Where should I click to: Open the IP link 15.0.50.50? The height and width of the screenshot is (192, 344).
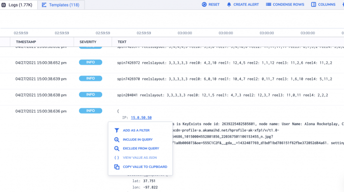pos(142,118)
